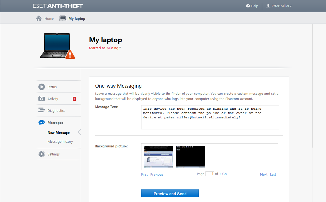The height and width of the screenshot is (202, 326).
Task: Click the Status play icon in sidebar
Action: pos(42,87)
